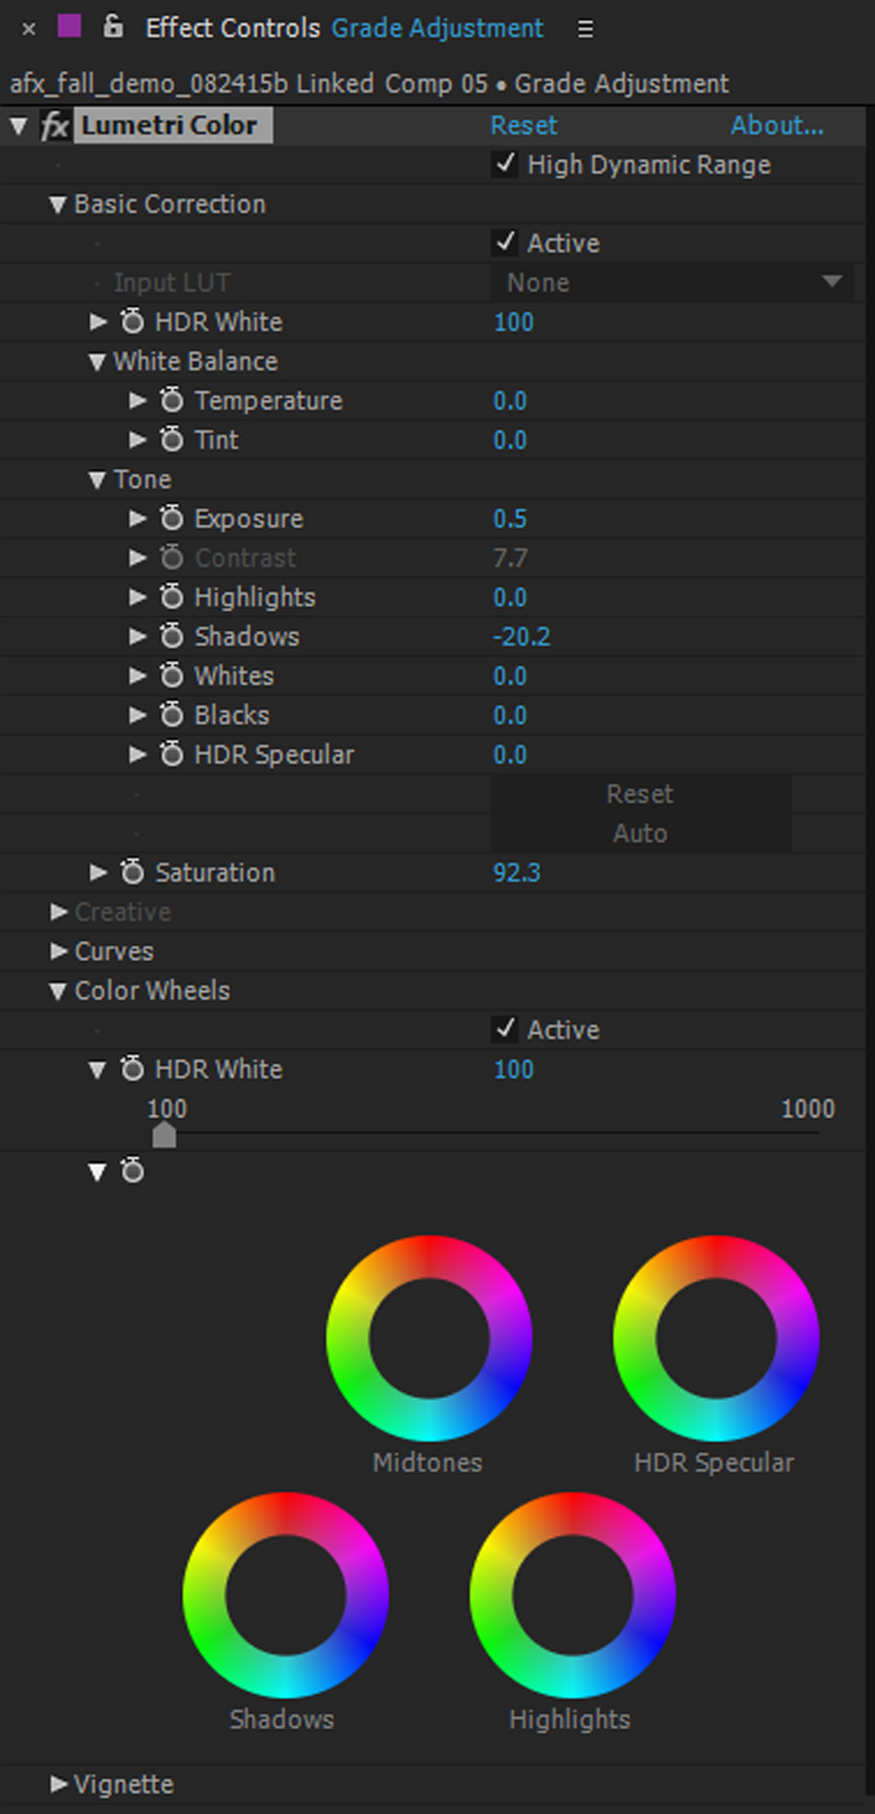Toggle the dimmed Contrast stopwatch
The height and width of the screenshot is (1814, 875).
click(x=171, y=557)
